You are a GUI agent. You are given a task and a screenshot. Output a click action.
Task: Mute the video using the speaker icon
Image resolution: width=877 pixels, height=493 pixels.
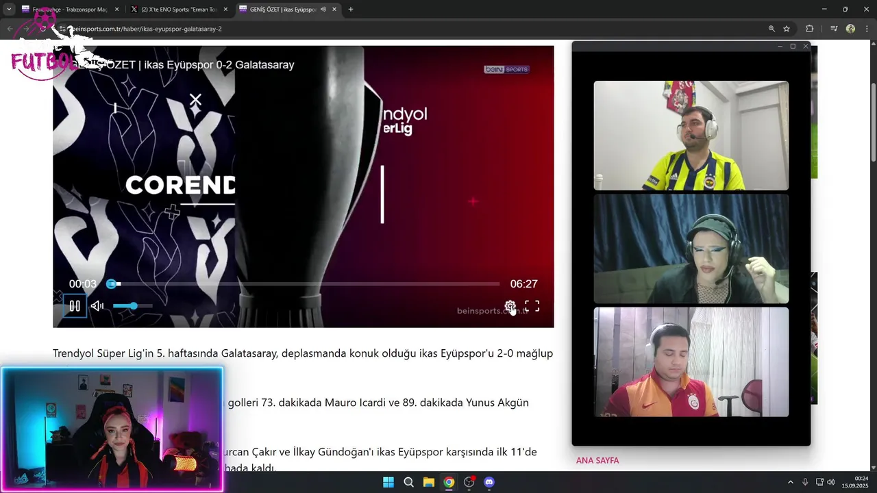(97, 306)
